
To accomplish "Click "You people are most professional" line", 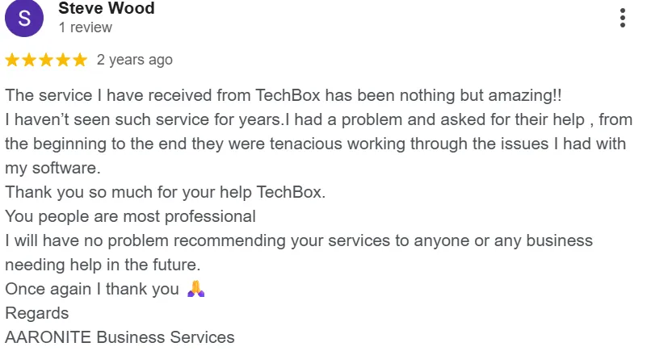I will tap(130, 216).
